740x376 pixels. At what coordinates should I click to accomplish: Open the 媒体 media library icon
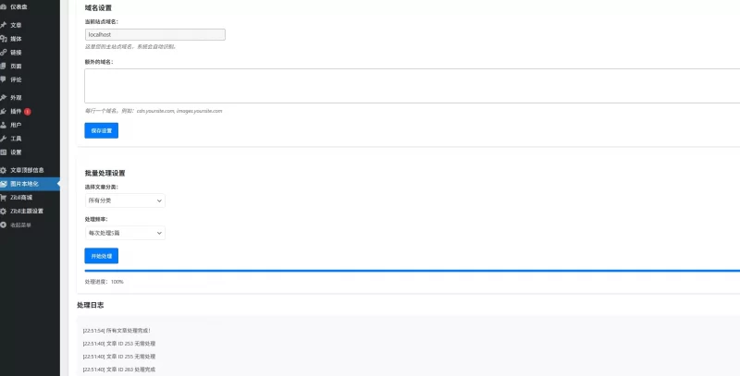click(4, 39)
